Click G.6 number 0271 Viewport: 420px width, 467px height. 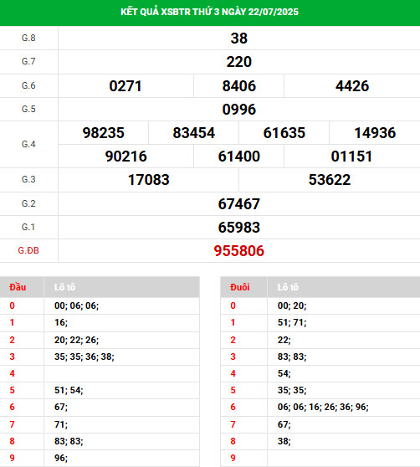click(x=125, y=86)
